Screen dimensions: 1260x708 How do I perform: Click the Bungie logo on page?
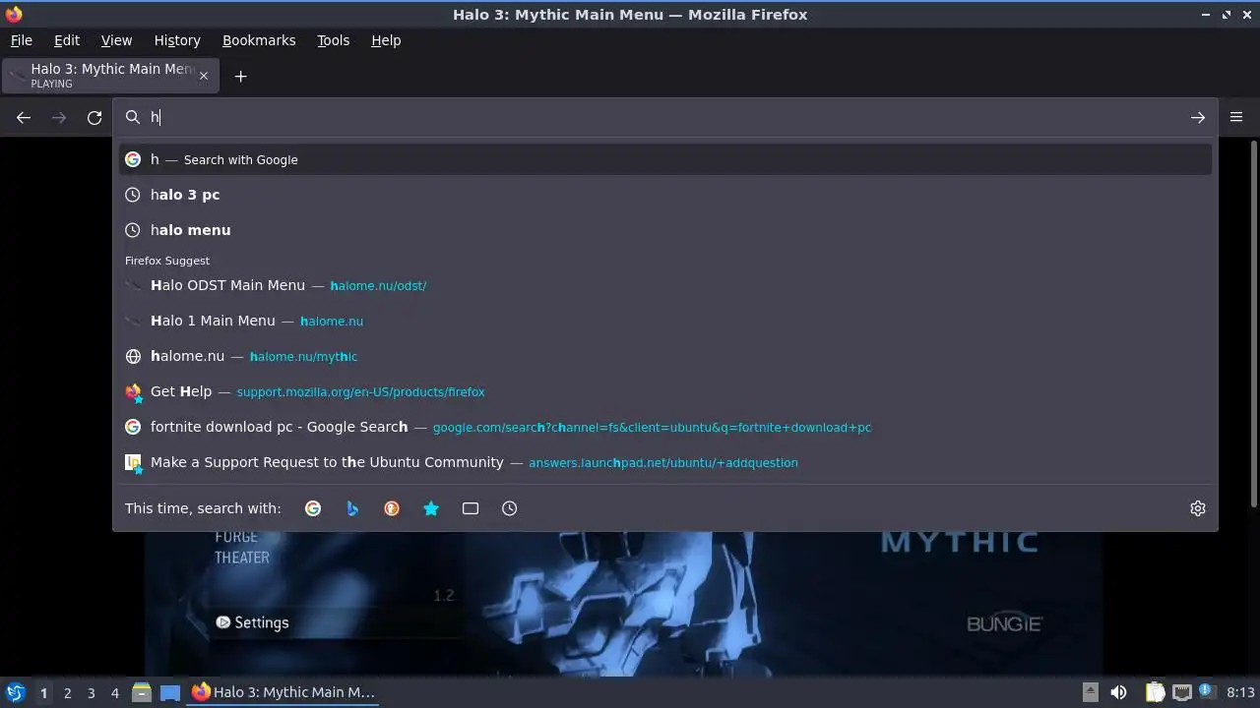point(1004,623)
